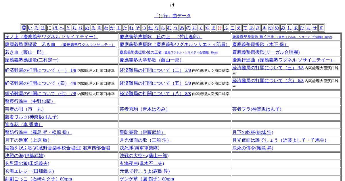Open 警防團歌（伊藤武雄） link
This screenshot has width=345, height=181.
pos(142,132)
